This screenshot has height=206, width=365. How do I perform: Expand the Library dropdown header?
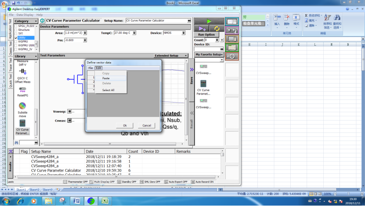[25, 56]
